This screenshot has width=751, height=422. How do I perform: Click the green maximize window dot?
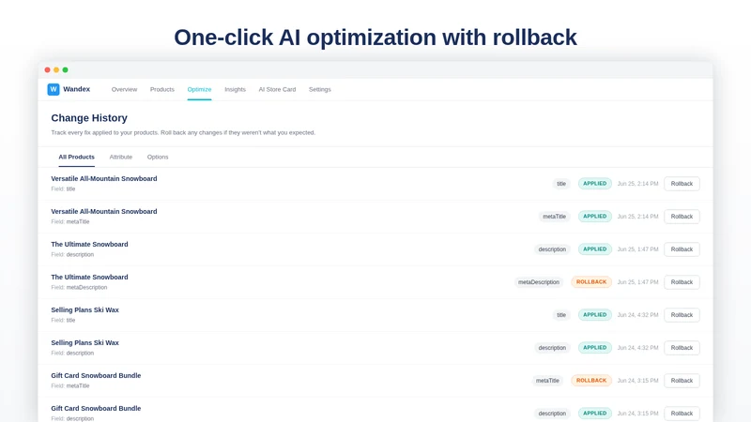(65, 69)
